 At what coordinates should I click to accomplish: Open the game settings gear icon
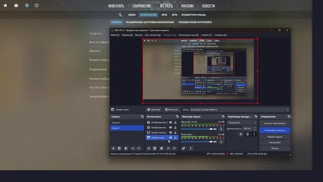coord(27,6)
